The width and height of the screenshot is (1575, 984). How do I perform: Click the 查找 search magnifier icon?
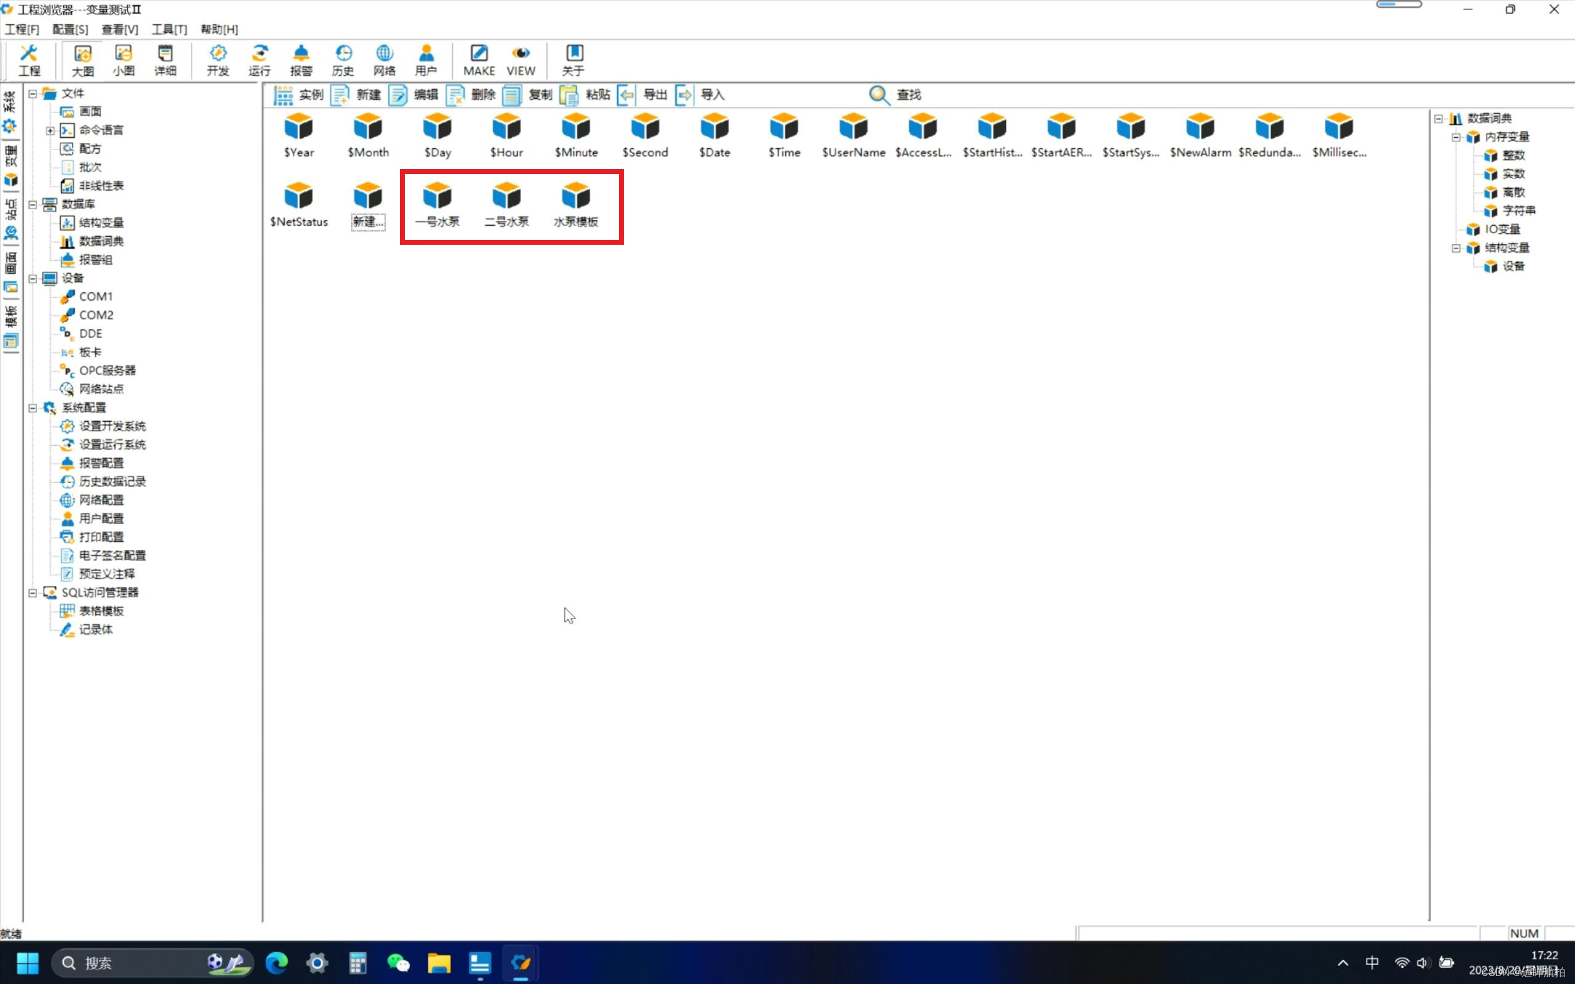(x=879, y=95)
